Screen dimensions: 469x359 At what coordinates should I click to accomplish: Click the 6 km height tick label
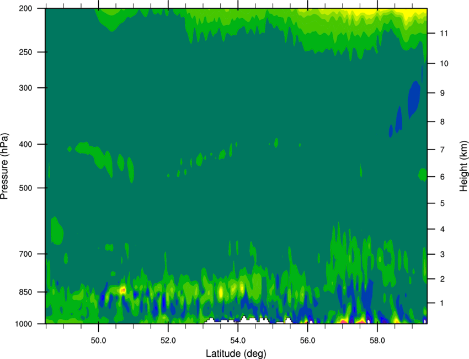click(441, 177)
